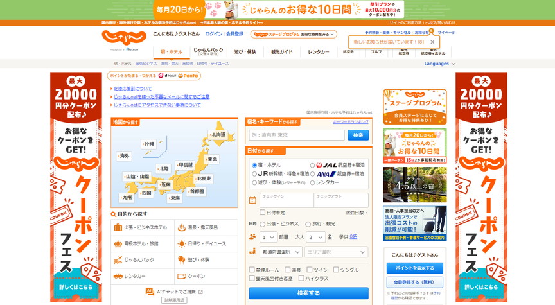
Task: Click the チェックアウト date field
Action: pyautogui.click(x=341, y=200)
